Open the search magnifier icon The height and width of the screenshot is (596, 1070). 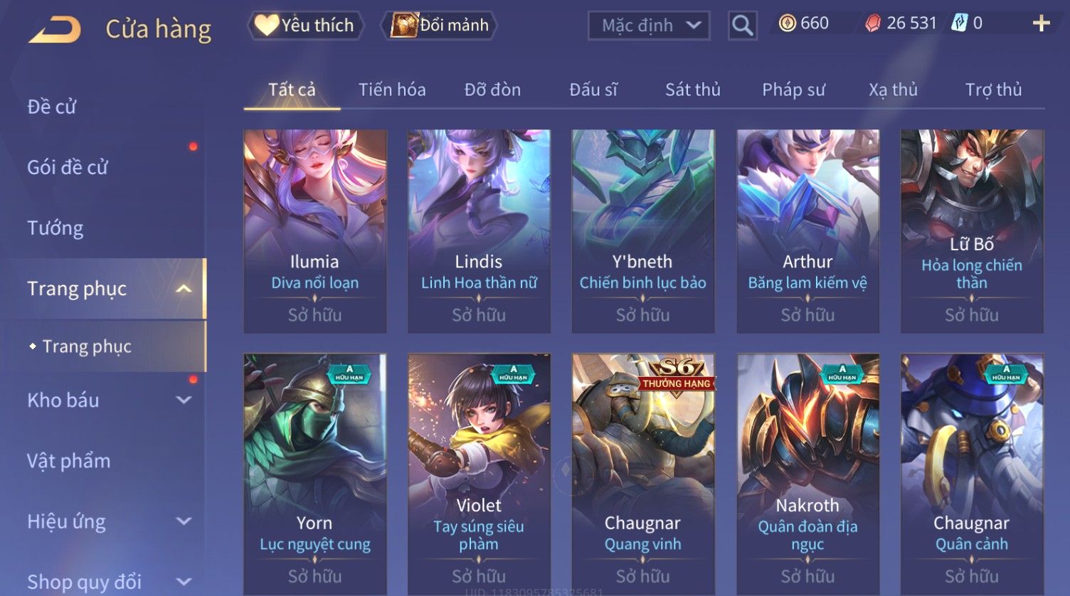pyautogui.click(x=742, y=26)
